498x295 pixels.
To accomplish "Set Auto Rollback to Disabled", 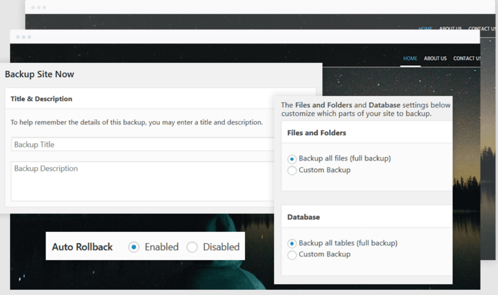I will click(x=192, y=247).
